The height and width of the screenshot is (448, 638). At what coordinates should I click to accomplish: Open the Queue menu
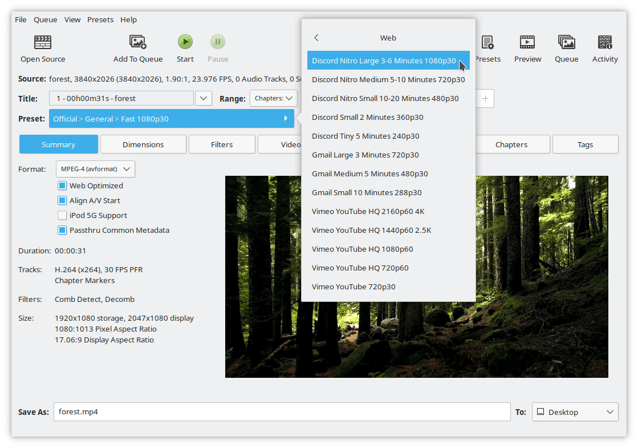pos(45,19)
